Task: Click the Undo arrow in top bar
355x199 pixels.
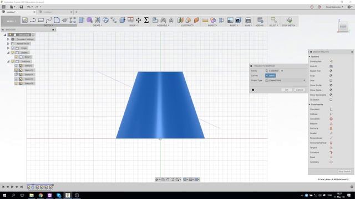Action: click(29, 7)
